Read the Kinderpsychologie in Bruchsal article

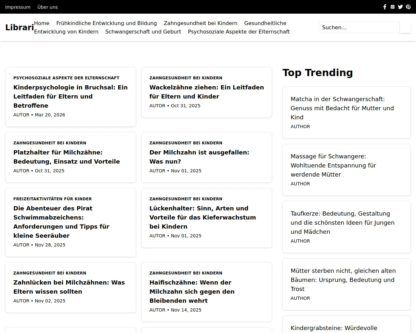point(71,96)
